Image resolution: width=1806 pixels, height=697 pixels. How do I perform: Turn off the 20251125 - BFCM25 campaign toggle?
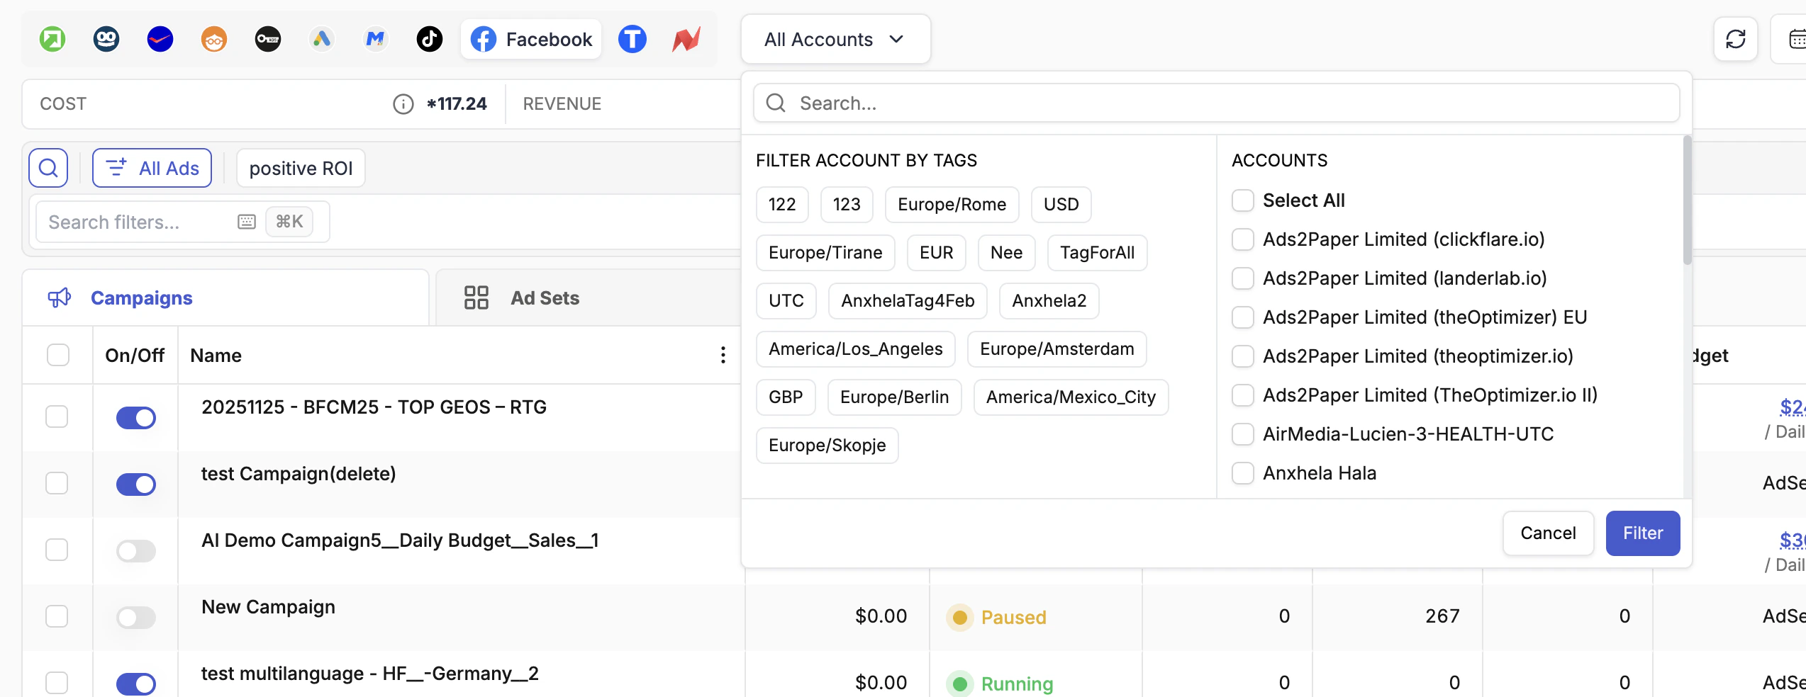click(x=135, y=418)
